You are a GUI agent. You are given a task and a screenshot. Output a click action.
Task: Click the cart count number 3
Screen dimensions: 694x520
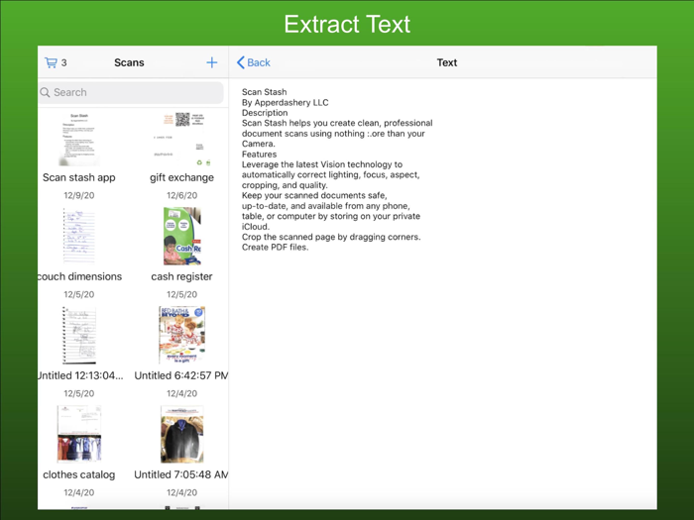(x=64, y=62)
